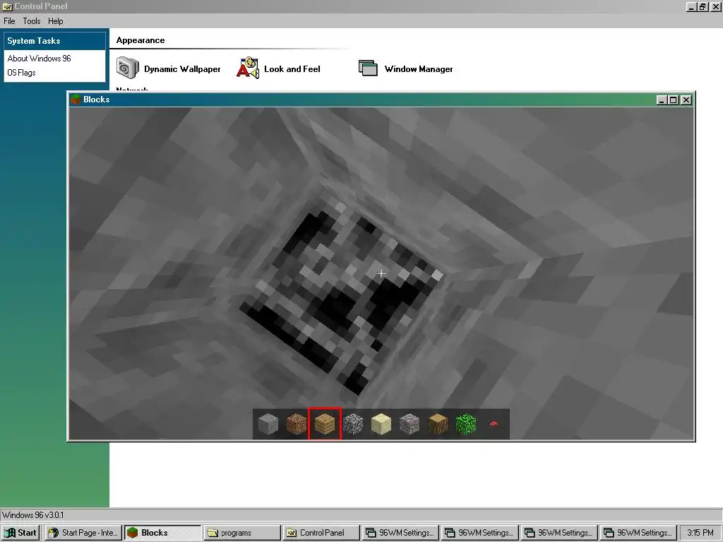Image resolution: width=723 pixels, height=542 pixels.
Task: Select the wood log block in the hotbar
Action: (438, 424)
